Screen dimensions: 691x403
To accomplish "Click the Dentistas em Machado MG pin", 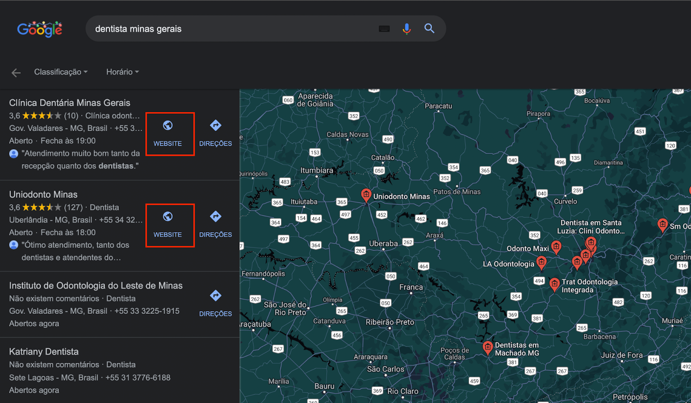I will (x=488, y=348).
